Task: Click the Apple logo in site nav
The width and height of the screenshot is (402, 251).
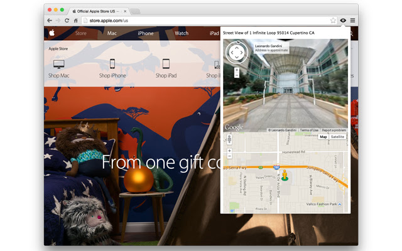Action: click(53, 33)
